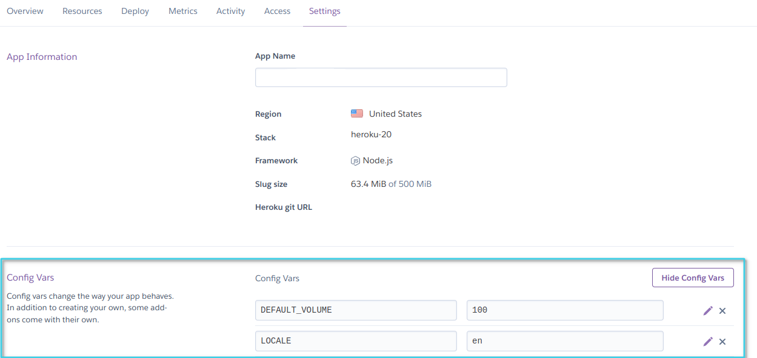757x358 pixels.
Task: Select the LOCALE key field
Action: click(x=356, y=340)
